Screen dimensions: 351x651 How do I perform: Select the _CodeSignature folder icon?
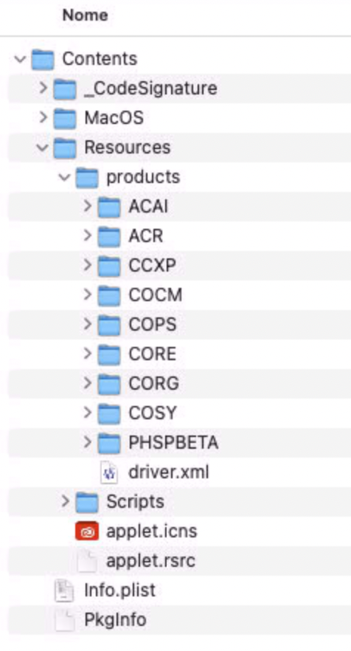[65, 89]
